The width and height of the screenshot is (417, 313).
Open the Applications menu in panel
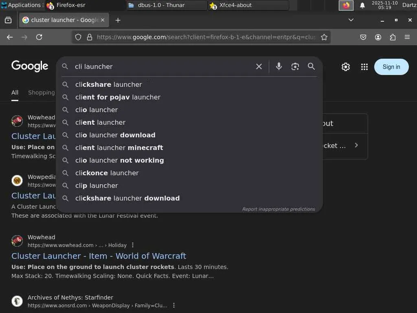[x=22, y=5]
